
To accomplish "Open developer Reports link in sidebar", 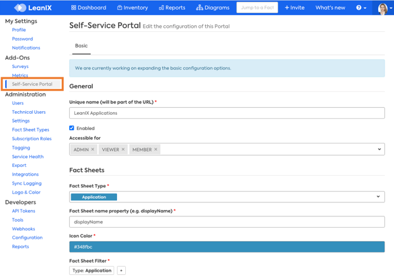I will pos(20,247).
